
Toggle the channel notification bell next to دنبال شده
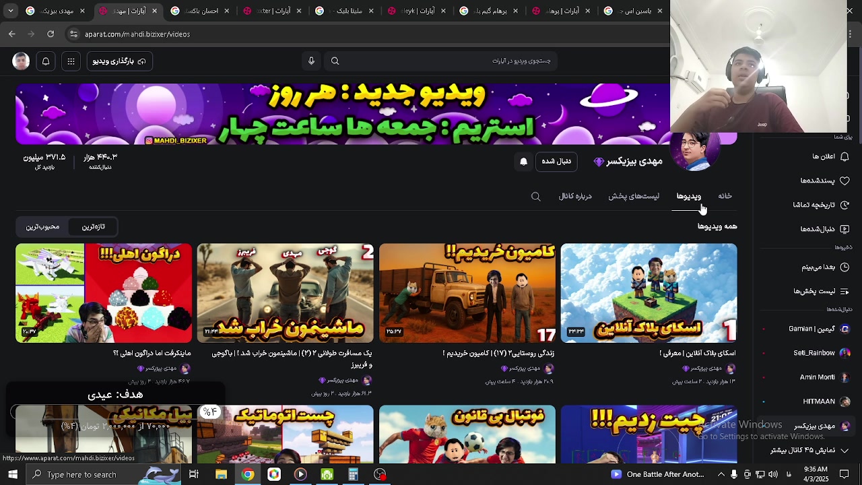pyautogui.click(x=523, y=162)
